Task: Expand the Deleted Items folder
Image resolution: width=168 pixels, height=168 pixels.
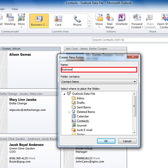Action: click(x=69, y=112)
